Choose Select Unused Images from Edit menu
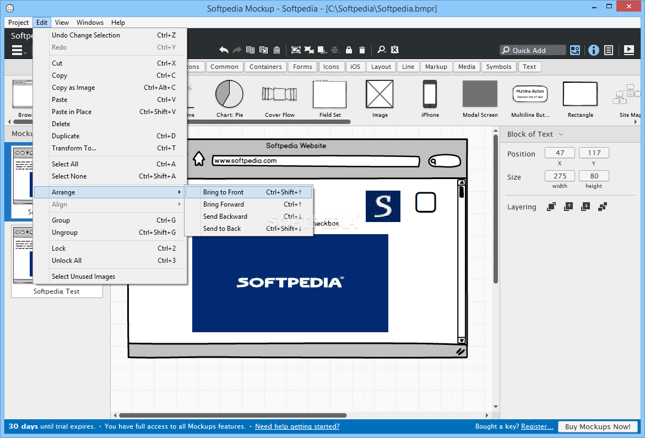The image size is (645, 438). tap(110, 277)
